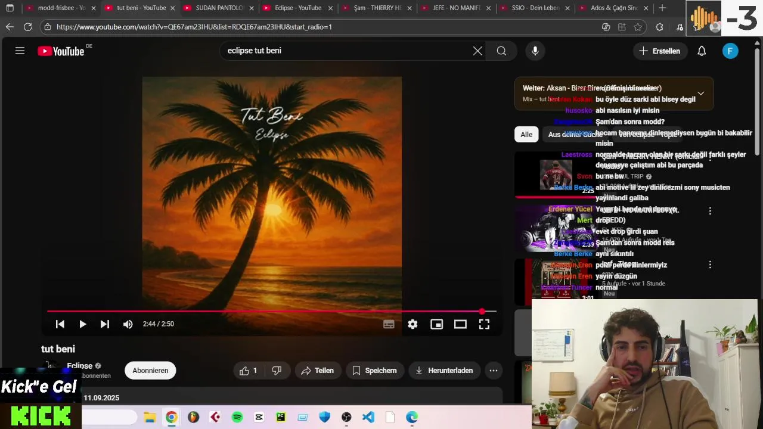This screenshot has width=763, height=429.
Task: Switch to SSIO - Dein Leben tab
Action: (535, 8)
